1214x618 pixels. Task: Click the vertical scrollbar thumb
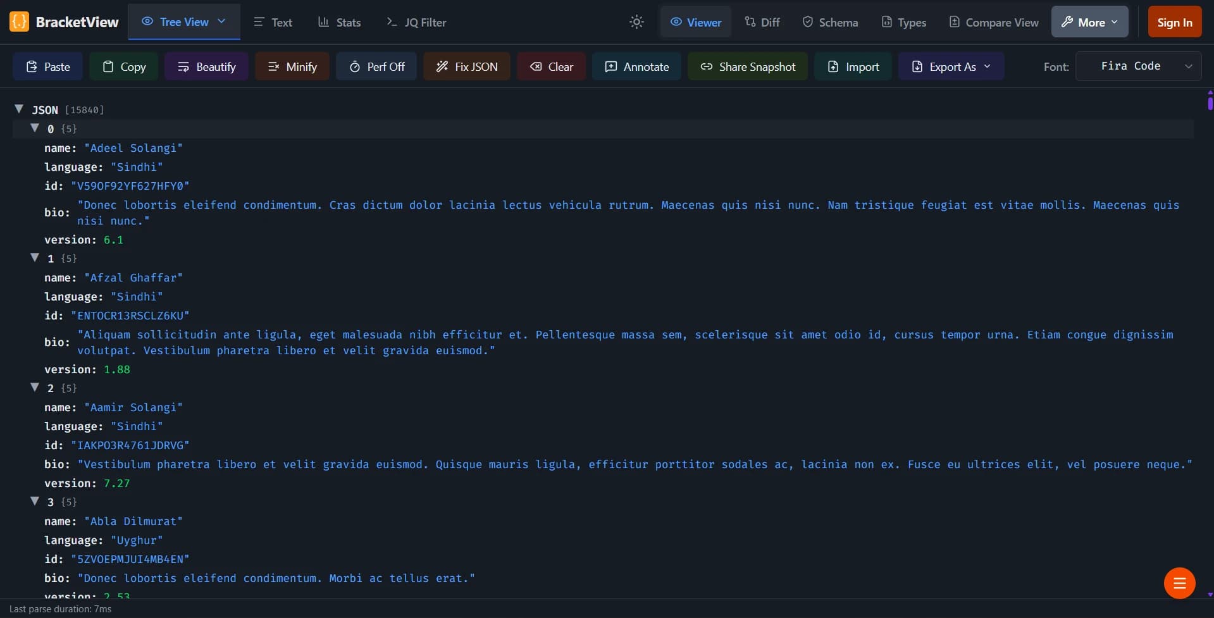[1210, 102]
